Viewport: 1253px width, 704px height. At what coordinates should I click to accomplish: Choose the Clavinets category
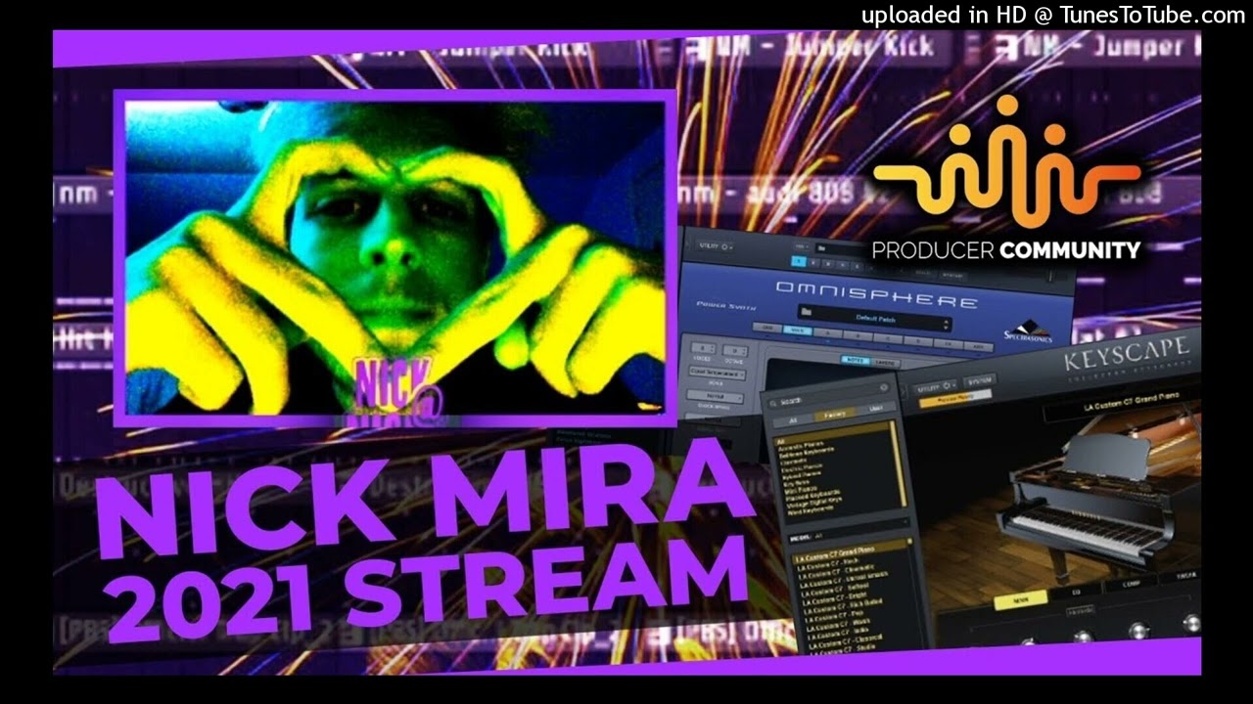(794, 461)
